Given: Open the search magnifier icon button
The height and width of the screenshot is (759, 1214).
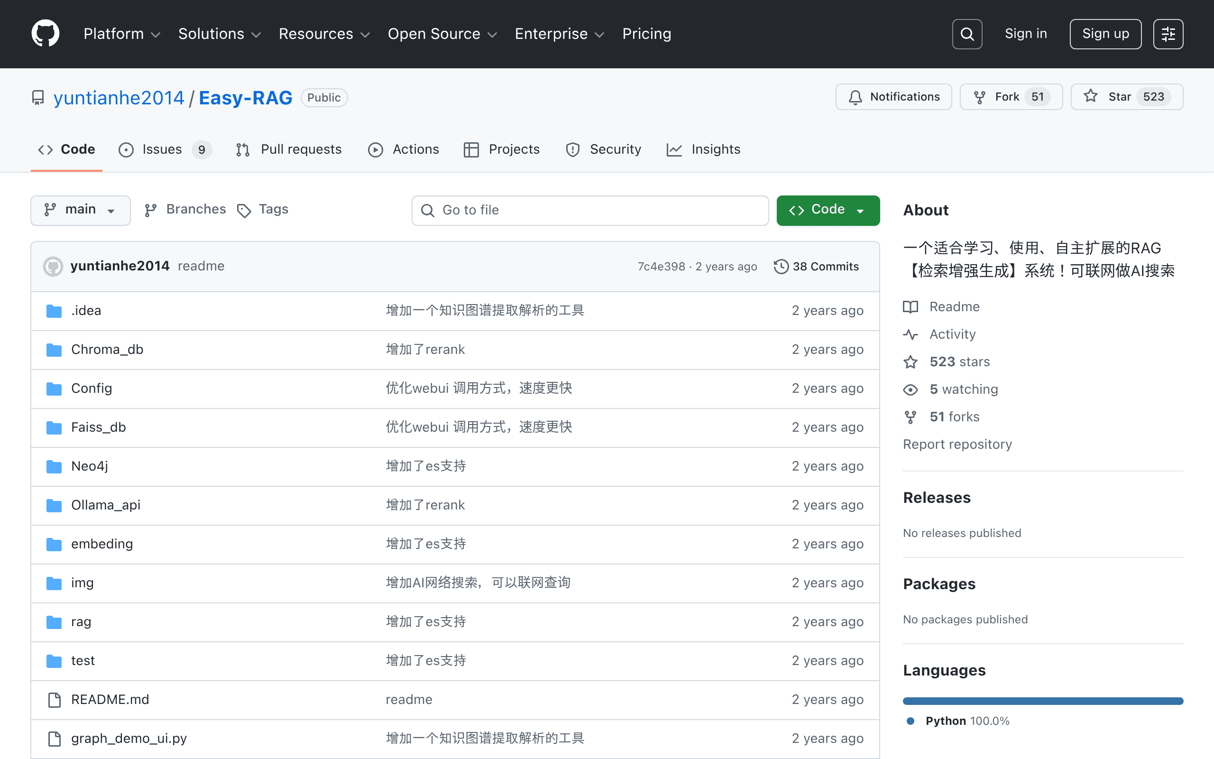Looking at the screenshot, I should tap(966, 34).
